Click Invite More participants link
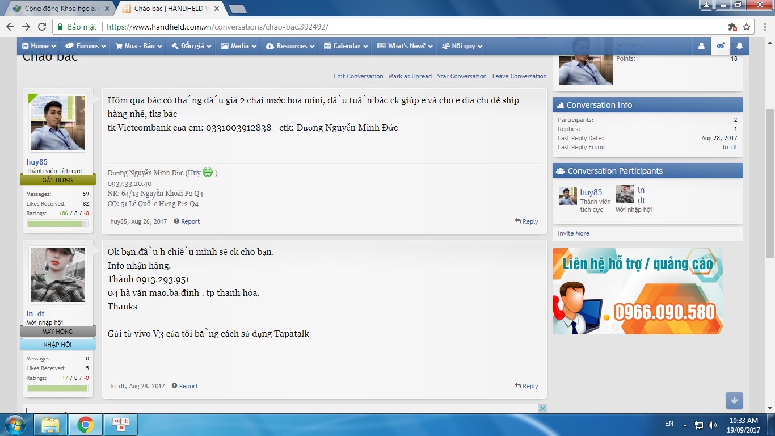The image size is (775, 436). click(573, 233)
